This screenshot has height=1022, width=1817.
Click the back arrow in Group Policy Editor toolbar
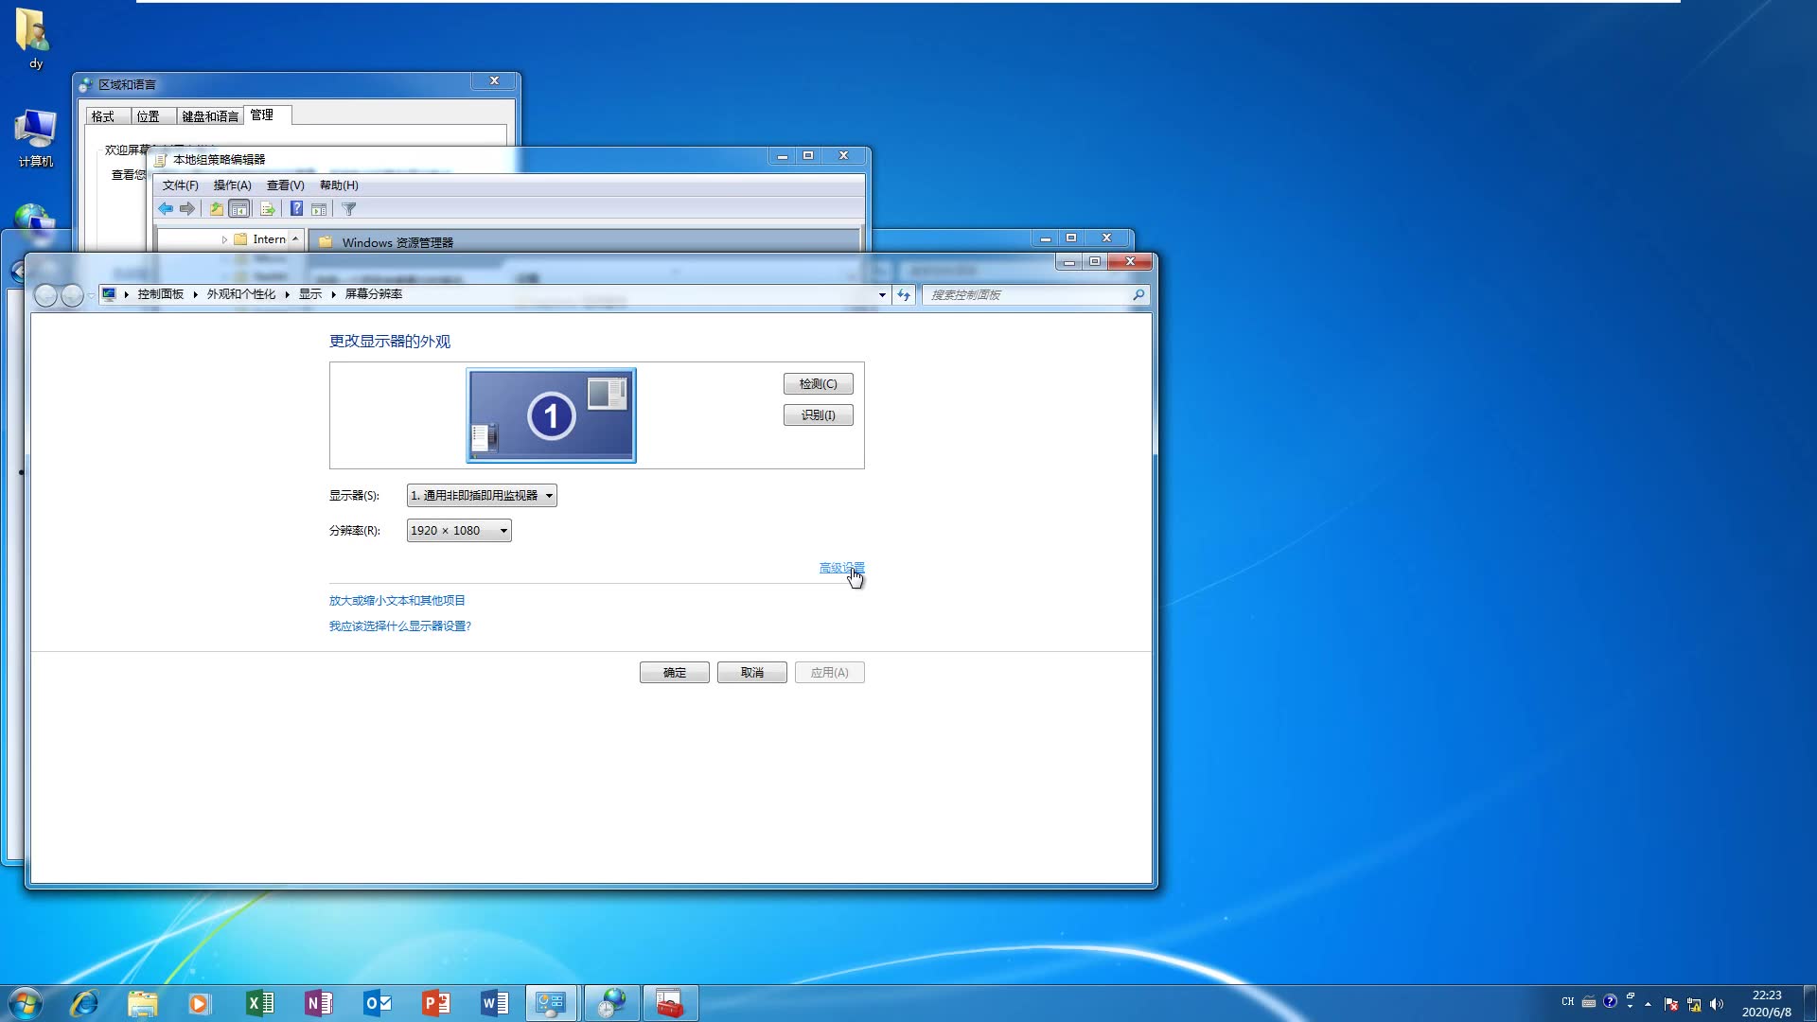coord(166,209)
